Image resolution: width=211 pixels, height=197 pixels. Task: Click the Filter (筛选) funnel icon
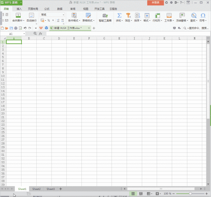128,16
